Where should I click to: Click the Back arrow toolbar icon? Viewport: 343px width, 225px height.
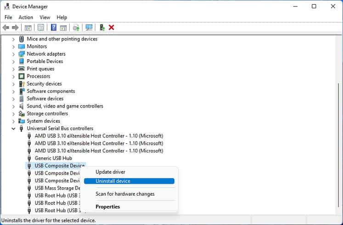pyautogui.click(x=6, y=28)
